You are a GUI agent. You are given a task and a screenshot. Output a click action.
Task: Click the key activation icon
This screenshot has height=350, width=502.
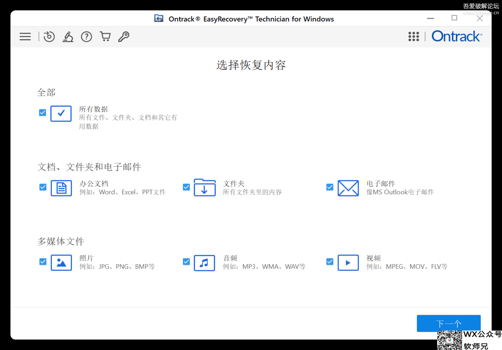click(124, 37)
